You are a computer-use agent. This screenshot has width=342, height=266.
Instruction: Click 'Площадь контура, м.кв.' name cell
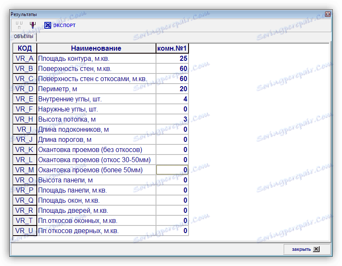(x=96, y=59)
